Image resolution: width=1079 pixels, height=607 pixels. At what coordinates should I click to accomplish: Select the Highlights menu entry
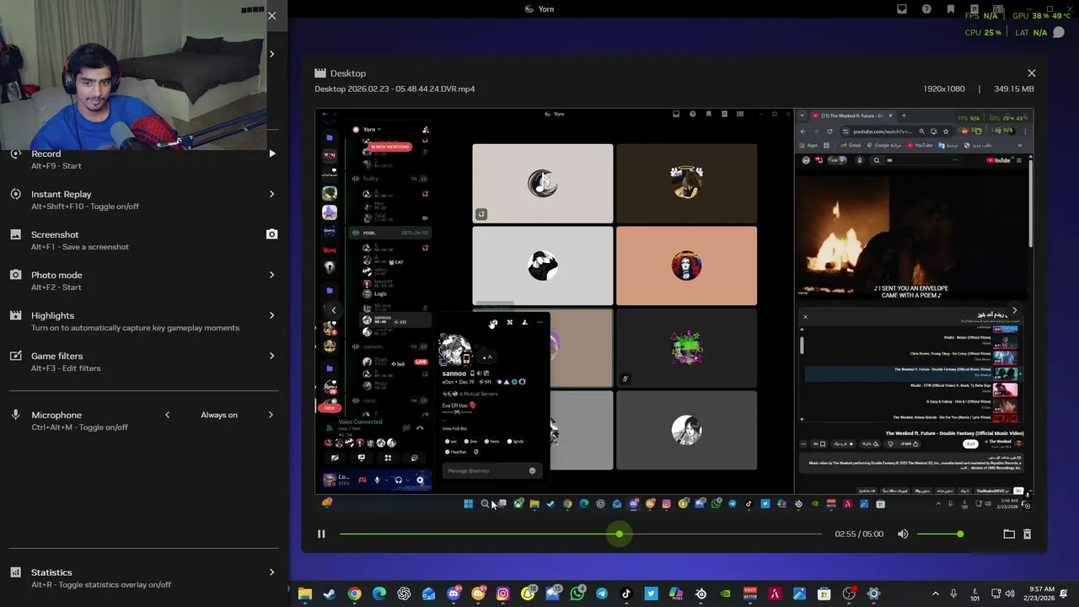143,321
